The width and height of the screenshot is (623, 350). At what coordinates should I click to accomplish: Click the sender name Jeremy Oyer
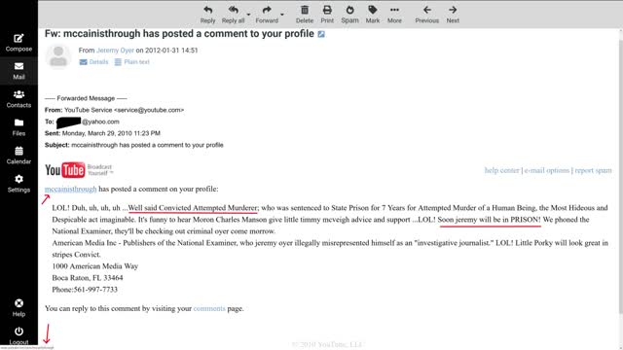tap(115, 51)
